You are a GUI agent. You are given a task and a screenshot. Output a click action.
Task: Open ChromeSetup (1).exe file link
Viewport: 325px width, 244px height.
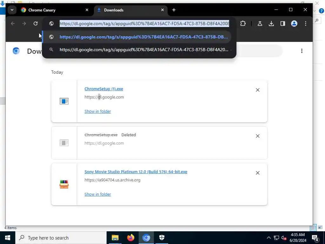(x=104, y=89)
